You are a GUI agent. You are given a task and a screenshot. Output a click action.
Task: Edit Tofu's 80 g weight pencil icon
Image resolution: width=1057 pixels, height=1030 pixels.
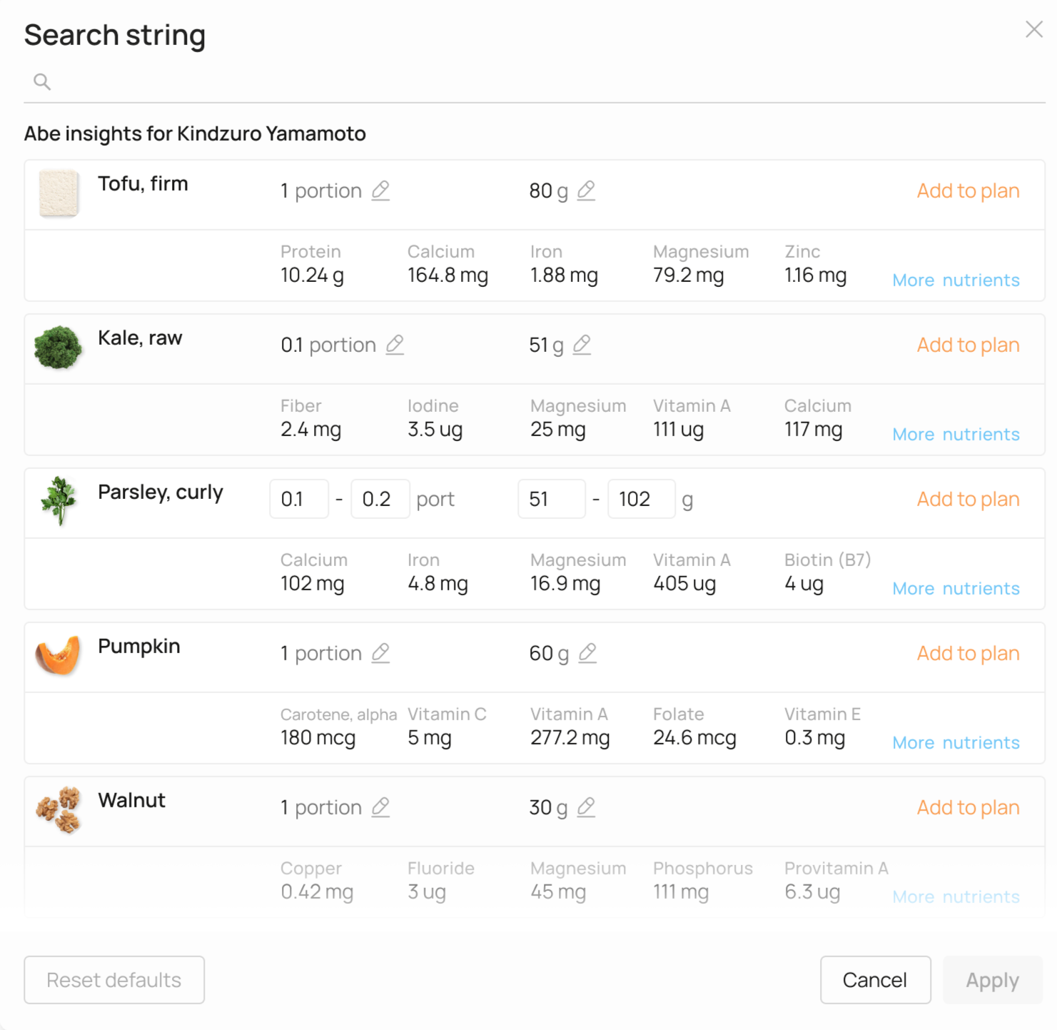(586, 191)
